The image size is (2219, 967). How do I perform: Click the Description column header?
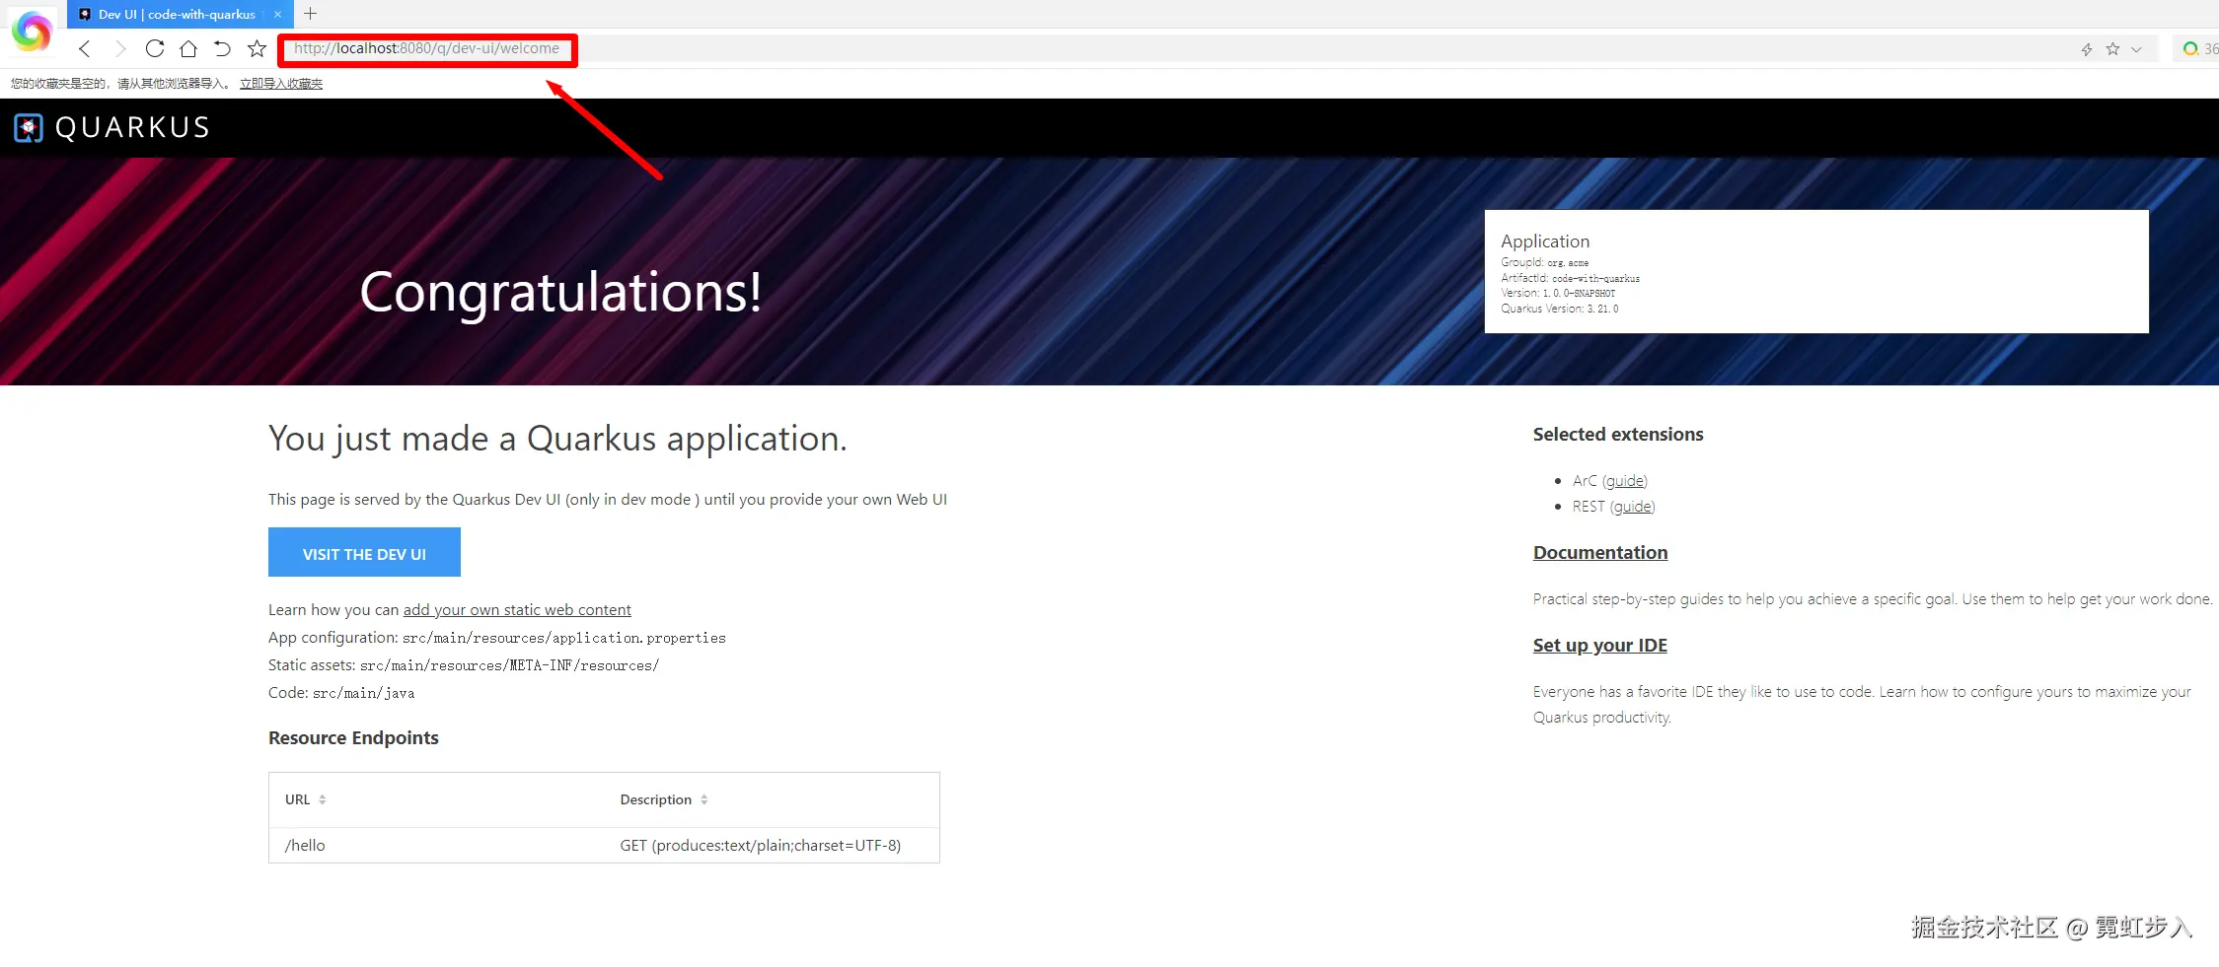655,799
